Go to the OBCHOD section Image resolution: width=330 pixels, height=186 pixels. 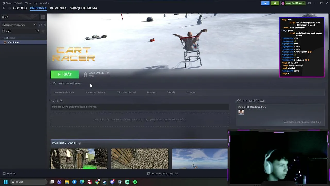20,8
